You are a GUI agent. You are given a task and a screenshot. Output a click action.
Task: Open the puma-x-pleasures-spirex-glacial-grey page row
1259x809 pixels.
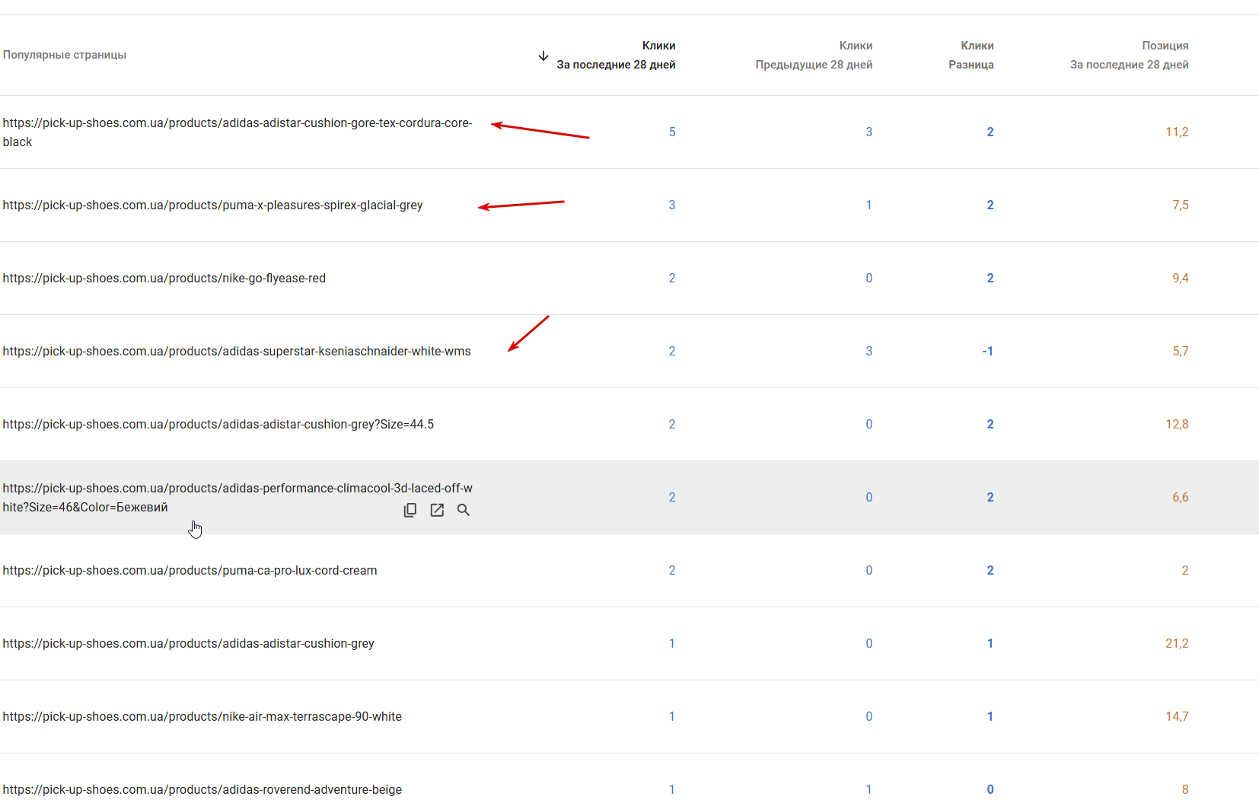212,205
